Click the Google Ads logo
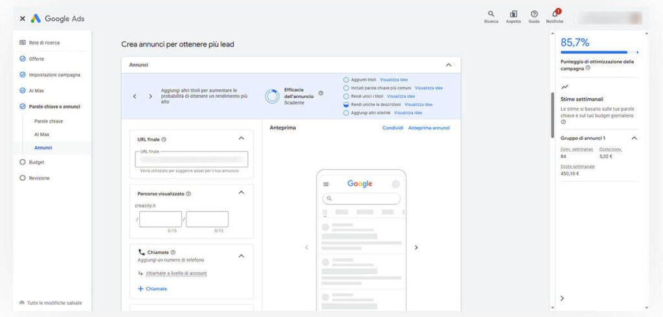The image size is (663, 317). (x=58, y=19)
